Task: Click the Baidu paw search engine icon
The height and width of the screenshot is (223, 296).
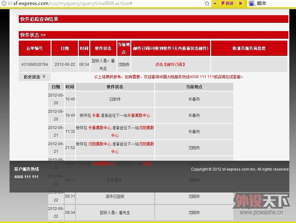Action: [251, 3]
